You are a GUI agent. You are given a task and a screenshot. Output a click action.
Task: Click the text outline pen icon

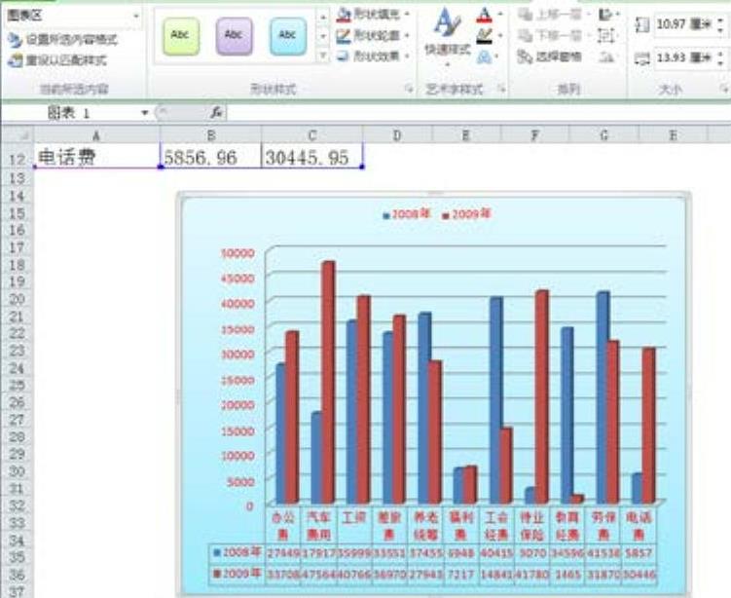[x=485, y=36]
